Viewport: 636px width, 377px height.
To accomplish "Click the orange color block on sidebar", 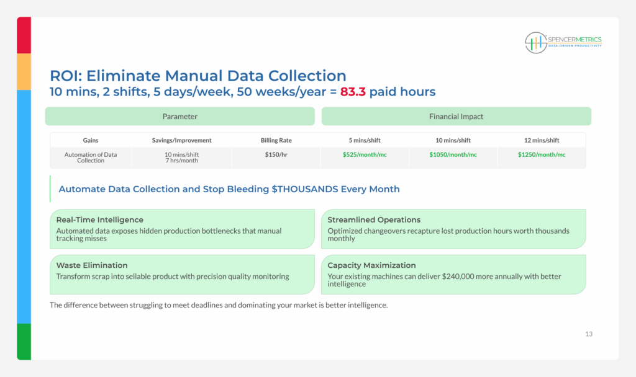I will [x=24, y=71].
